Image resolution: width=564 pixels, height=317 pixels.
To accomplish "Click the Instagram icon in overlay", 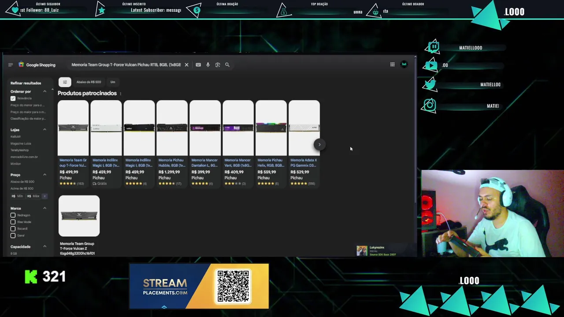I will tap(430, 105).
